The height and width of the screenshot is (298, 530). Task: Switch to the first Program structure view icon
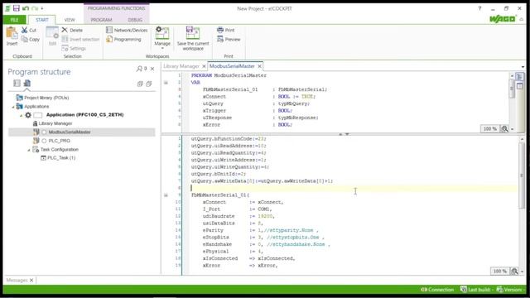pyautogui.click(x=17, y=83)
